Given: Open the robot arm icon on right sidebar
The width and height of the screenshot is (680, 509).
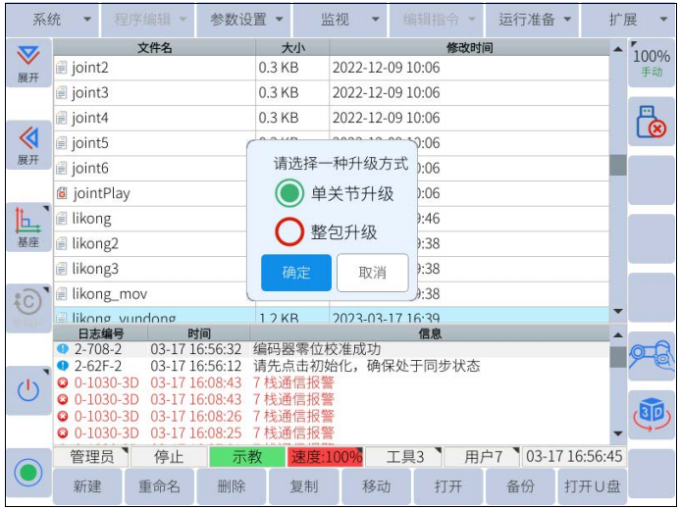Looking at the screenshot, I should pyautogui.click(x=652, y=354).
